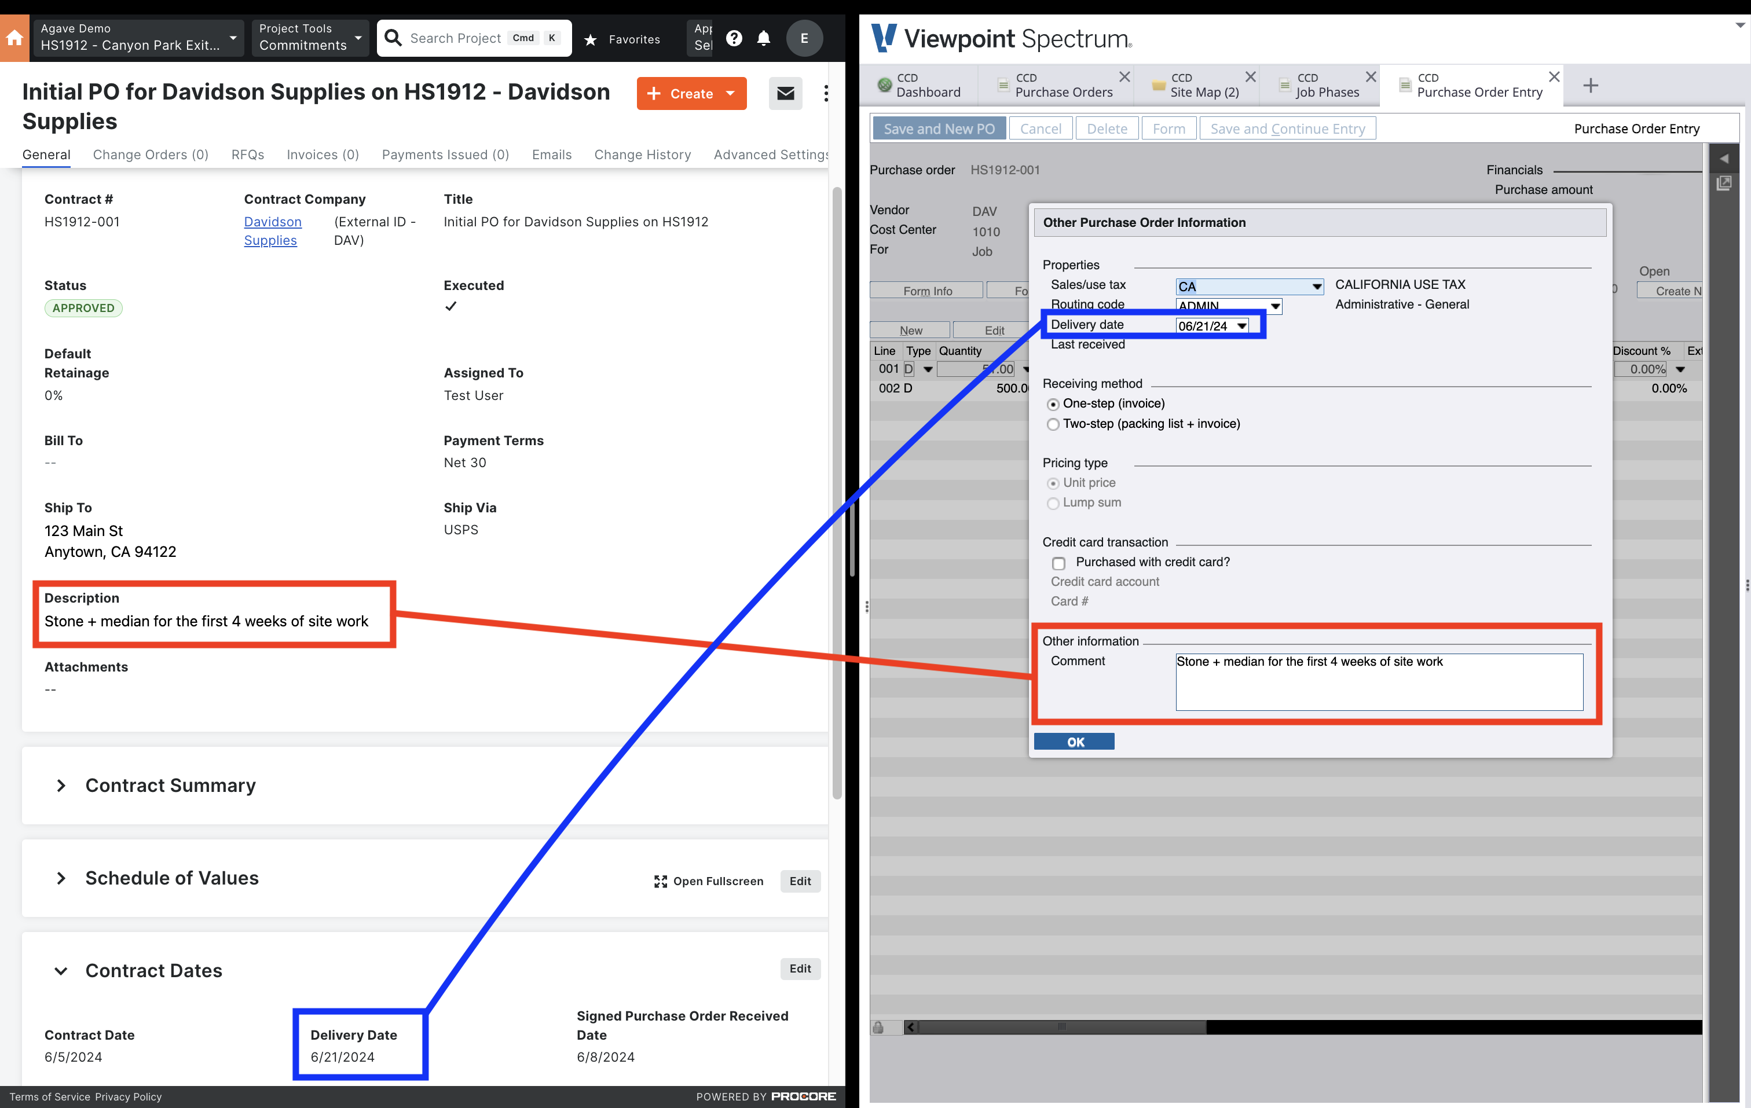
Task: Expand the Schedule of Values section
Action: [61, 878]
